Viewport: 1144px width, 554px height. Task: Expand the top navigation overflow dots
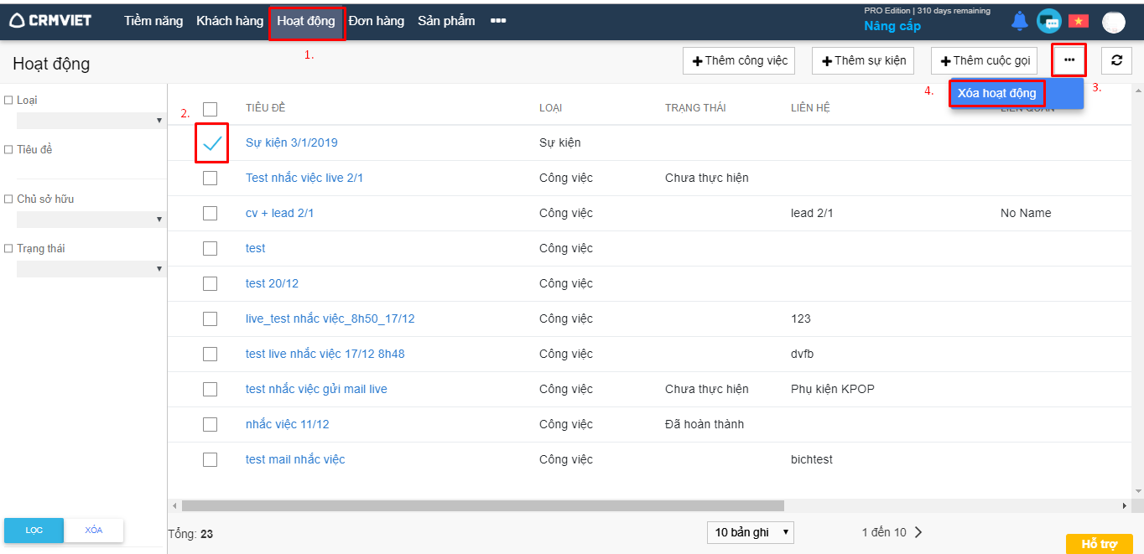(x=498, y=21)
